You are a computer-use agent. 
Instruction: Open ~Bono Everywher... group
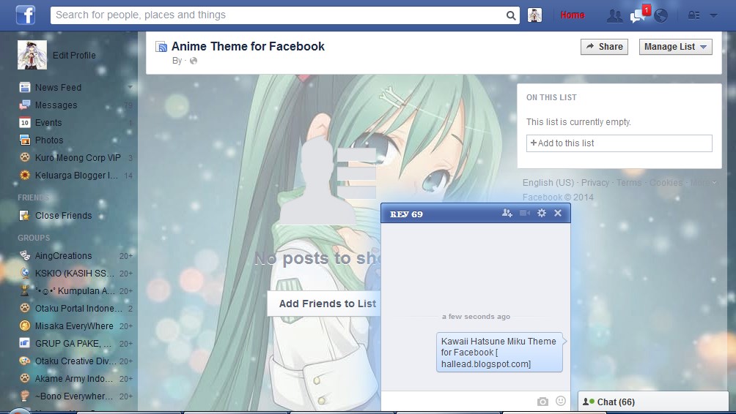[x=74, y=396]
